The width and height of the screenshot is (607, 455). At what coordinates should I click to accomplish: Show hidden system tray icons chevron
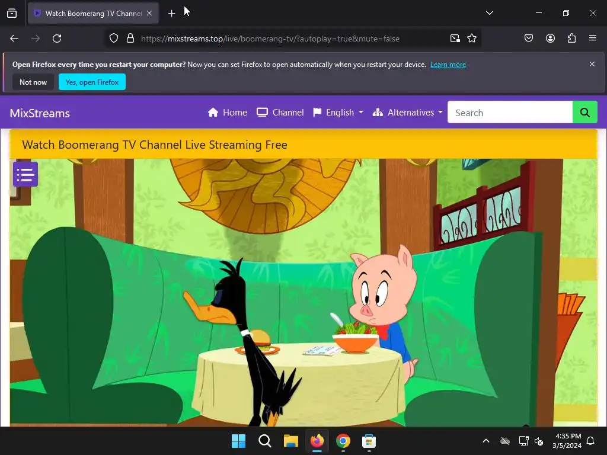click(x=486, y=441)
